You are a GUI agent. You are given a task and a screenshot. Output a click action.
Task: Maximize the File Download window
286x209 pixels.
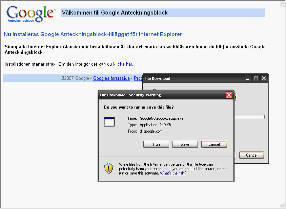[x=256, y=78]
